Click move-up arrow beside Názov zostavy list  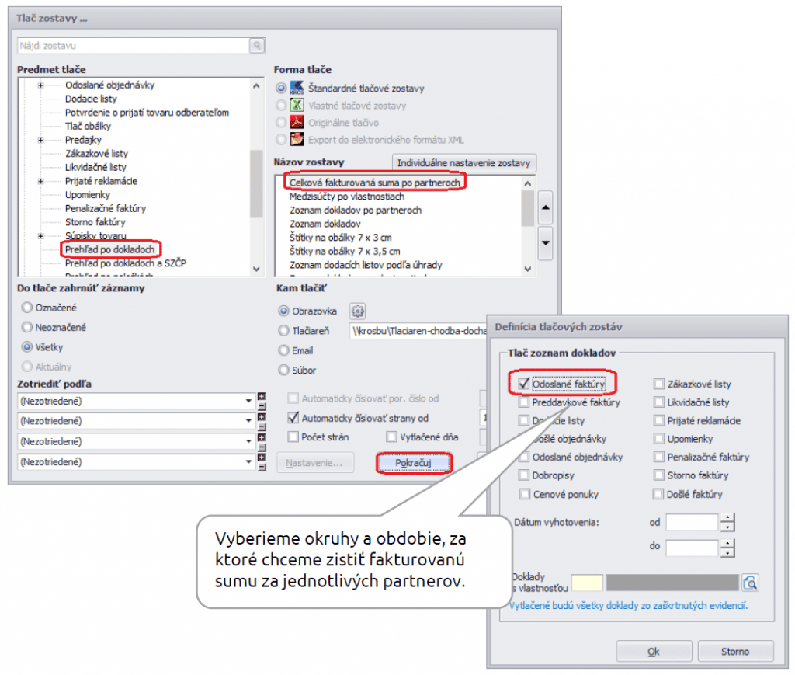pos(546,208)
